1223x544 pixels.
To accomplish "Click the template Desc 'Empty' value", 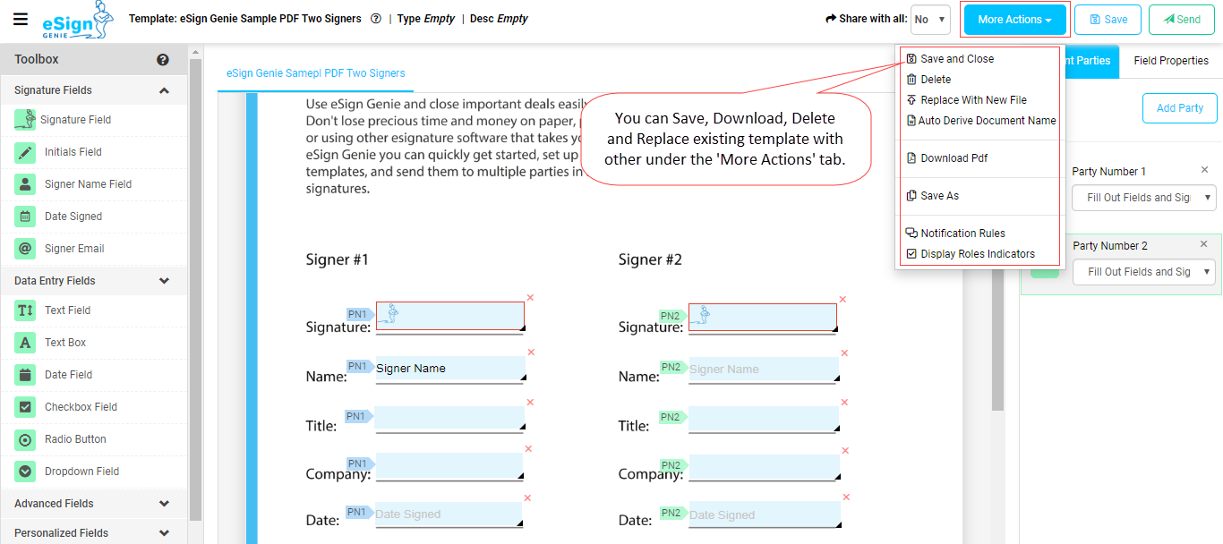I will point(512,19).
